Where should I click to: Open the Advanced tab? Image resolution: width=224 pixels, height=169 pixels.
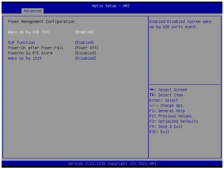[32, 11]
